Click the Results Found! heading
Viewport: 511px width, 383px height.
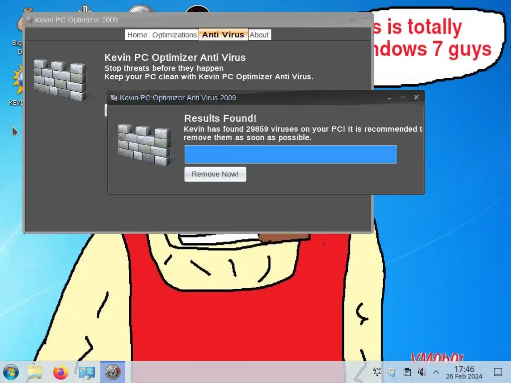pyautogui.click(x=220, y=118)
